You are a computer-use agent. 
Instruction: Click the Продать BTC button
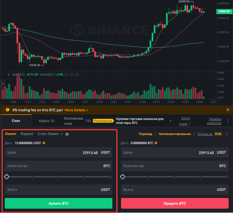coord(174,203)
